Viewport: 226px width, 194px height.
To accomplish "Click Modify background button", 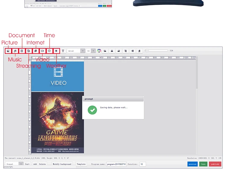I will click(62, 164).
